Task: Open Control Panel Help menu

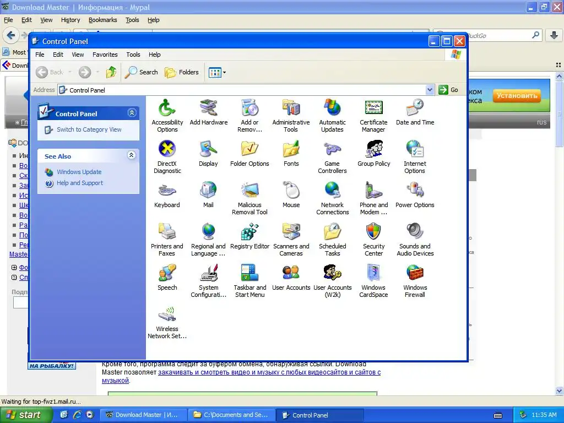Action: click(x=155, y=55)
